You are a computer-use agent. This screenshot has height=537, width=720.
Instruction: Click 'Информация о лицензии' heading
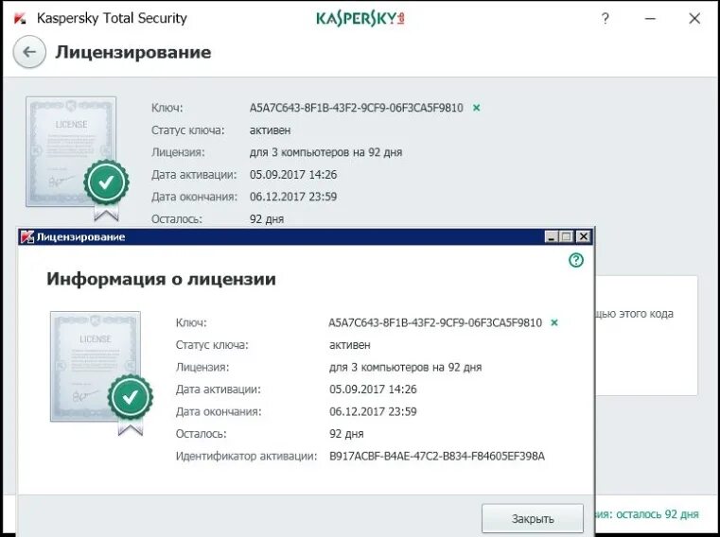coord(161,279)
